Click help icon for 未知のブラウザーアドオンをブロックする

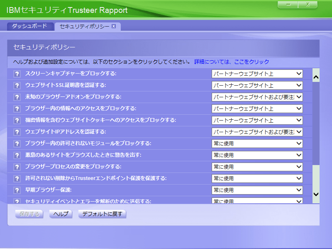pos(17,97)
